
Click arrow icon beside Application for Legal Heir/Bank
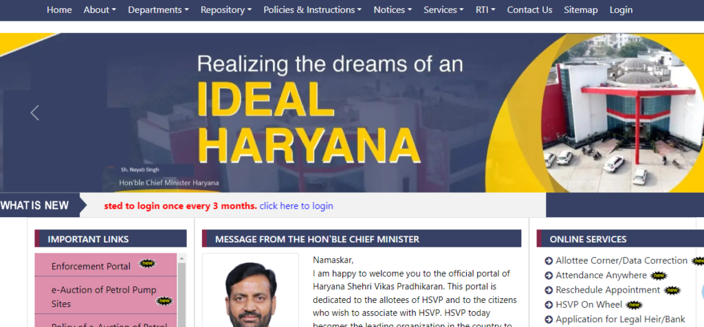pyautogui.click(x=548, y=320)
